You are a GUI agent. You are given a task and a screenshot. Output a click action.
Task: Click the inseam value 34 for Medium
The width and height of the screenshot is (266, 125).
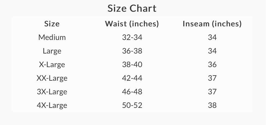click(x=212, y=37)
